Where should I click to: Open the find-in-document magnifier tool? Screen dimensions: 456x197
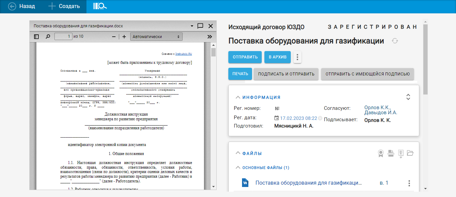[x=48, y=37]
